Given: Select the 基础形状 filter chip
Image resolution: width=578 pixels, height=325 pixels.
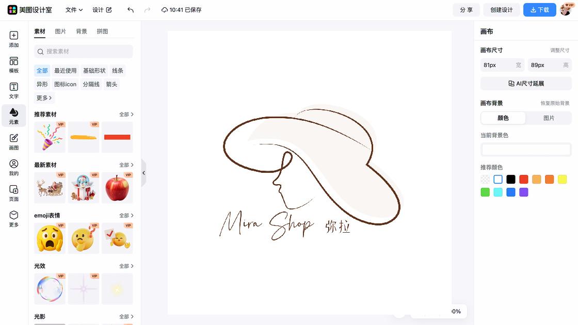Looking at the screenshot, I should (x=94, y=71).
